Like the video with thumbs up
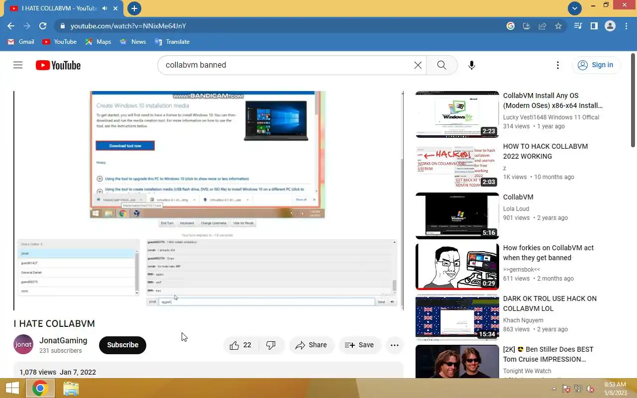 [x=241, y=345]
